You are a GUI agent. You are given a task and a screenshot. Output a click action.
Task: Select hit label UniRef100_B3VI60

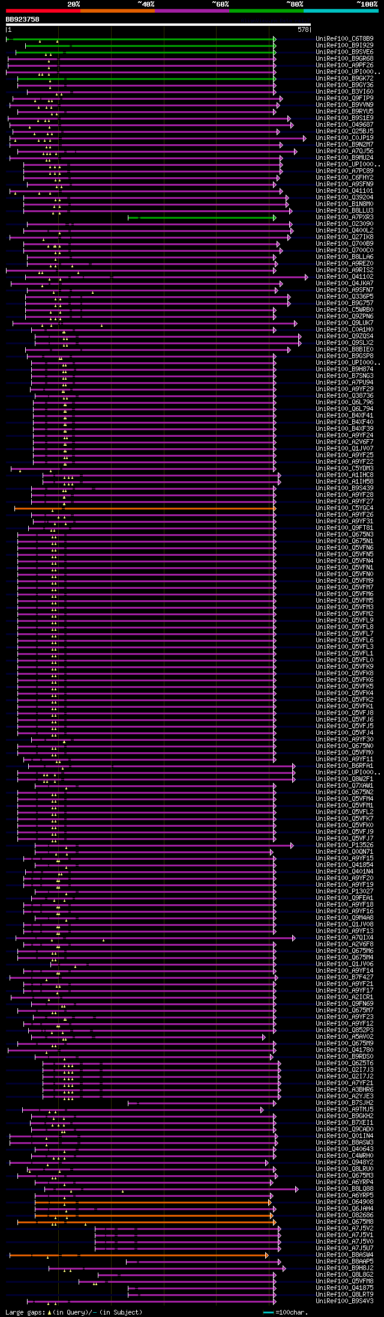click(x=344, y=92)
